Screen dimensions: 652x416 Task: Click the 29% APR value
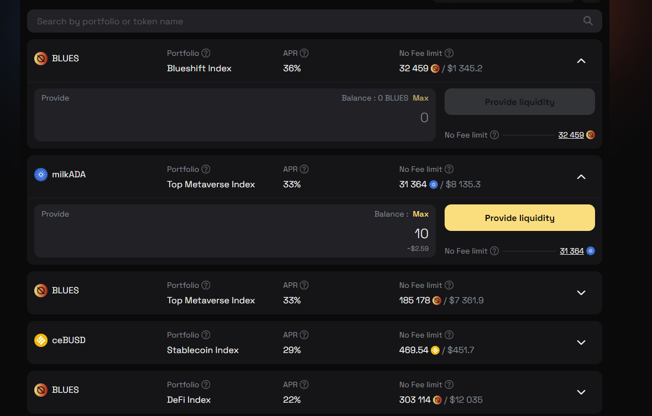292,350
